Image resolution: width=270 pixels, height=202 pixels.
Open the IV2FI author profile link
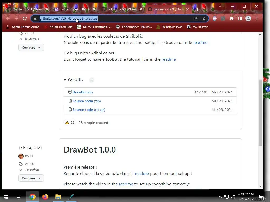29,156
